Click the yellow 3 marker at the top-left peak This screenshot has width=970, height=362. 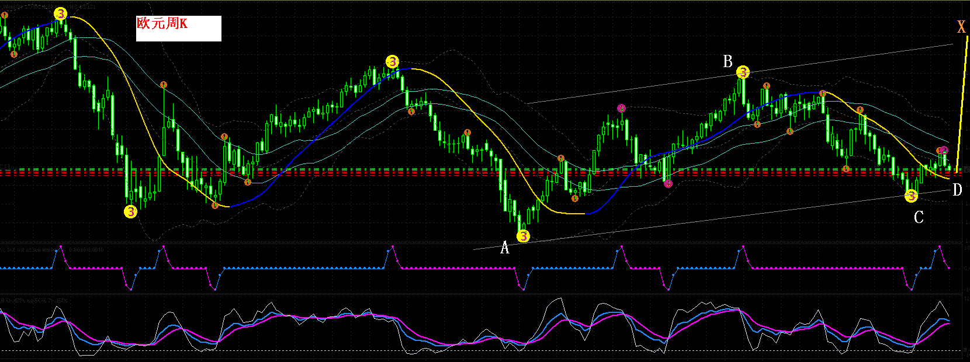click(60, 13)
